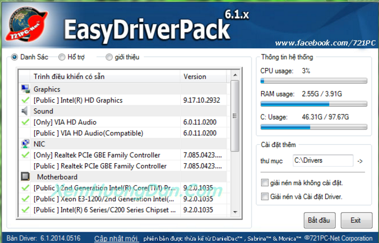Select the [Public ] Intel(R) HD Graphics row
This screenshot has width=379, height=243.
click(x=123, y=100)
